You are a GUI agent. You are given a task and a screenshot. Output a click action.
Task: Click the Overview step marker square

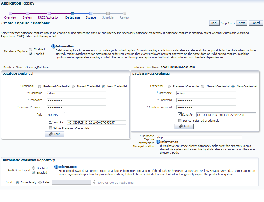(x=10, y=13)
